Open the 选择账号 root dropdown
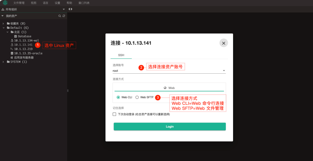 pos(169,70)
